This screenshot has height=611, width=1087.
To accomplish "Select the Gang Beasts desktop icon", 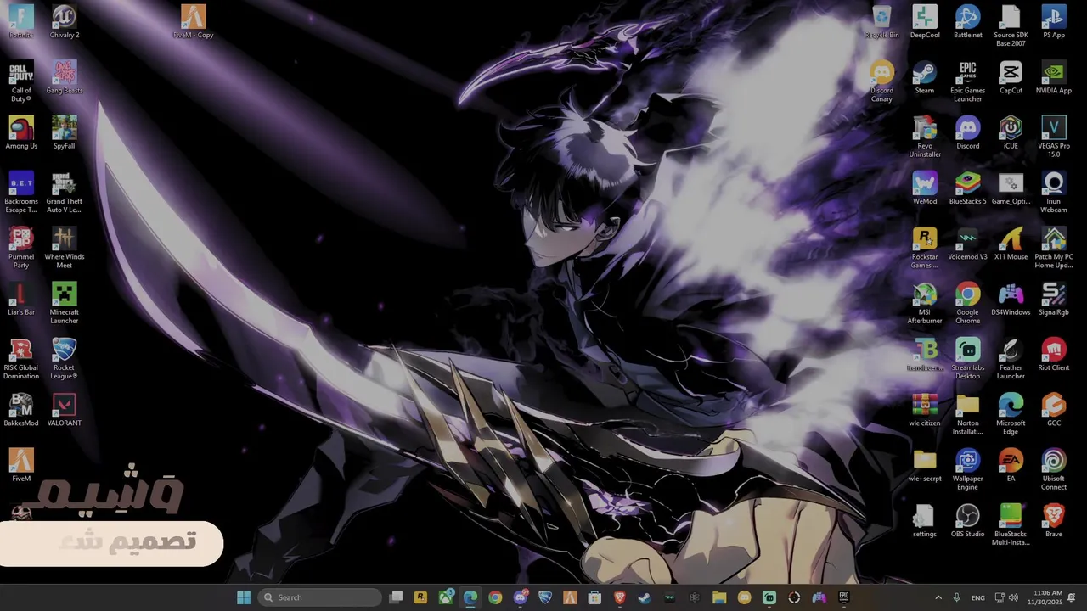I will coord(65,77).
